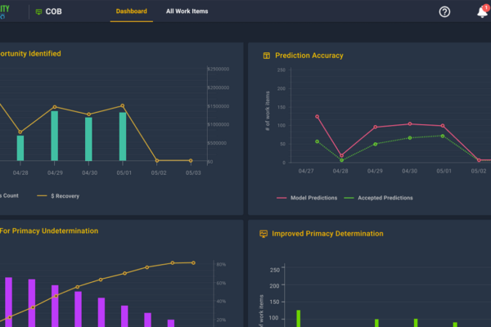Screen dimensions: 491x327
Task: Toggle the Model Predictions legend entry
Action: click(x=307, y=198)
